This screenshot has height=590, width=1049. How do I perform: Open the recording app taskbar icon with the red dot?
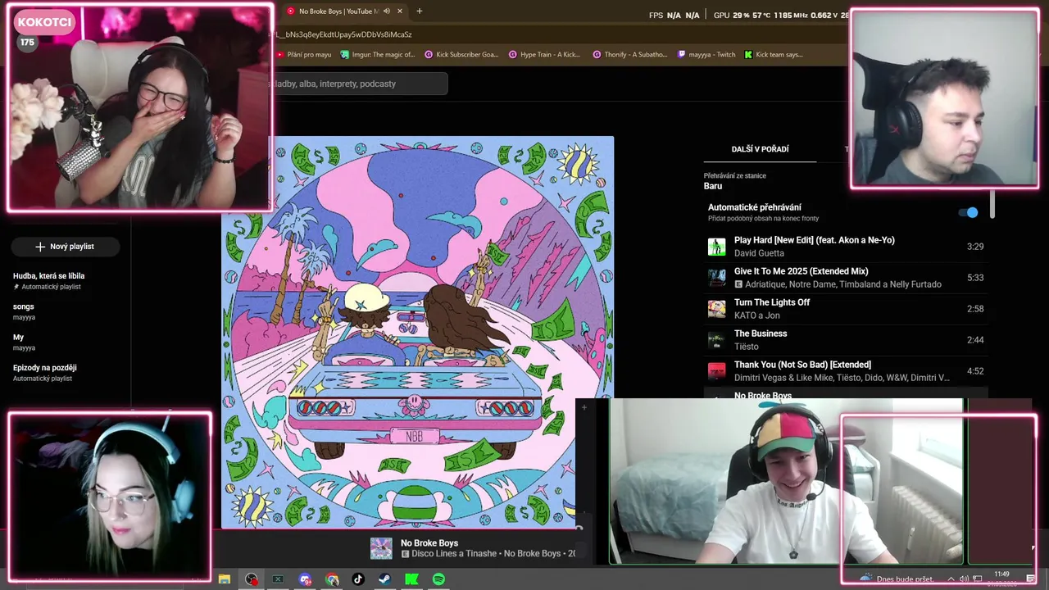[252, 579]
